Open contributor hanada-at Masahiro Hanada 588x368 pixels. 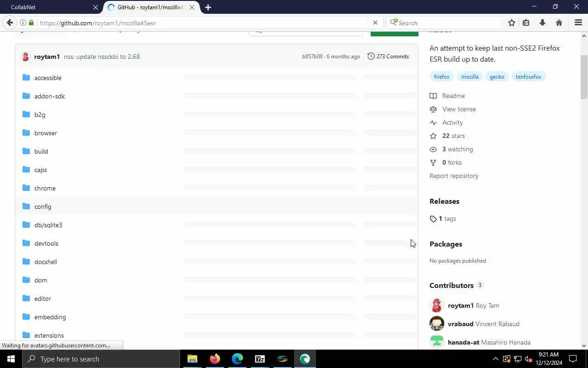pyautogui.click(x=489, y=342)
